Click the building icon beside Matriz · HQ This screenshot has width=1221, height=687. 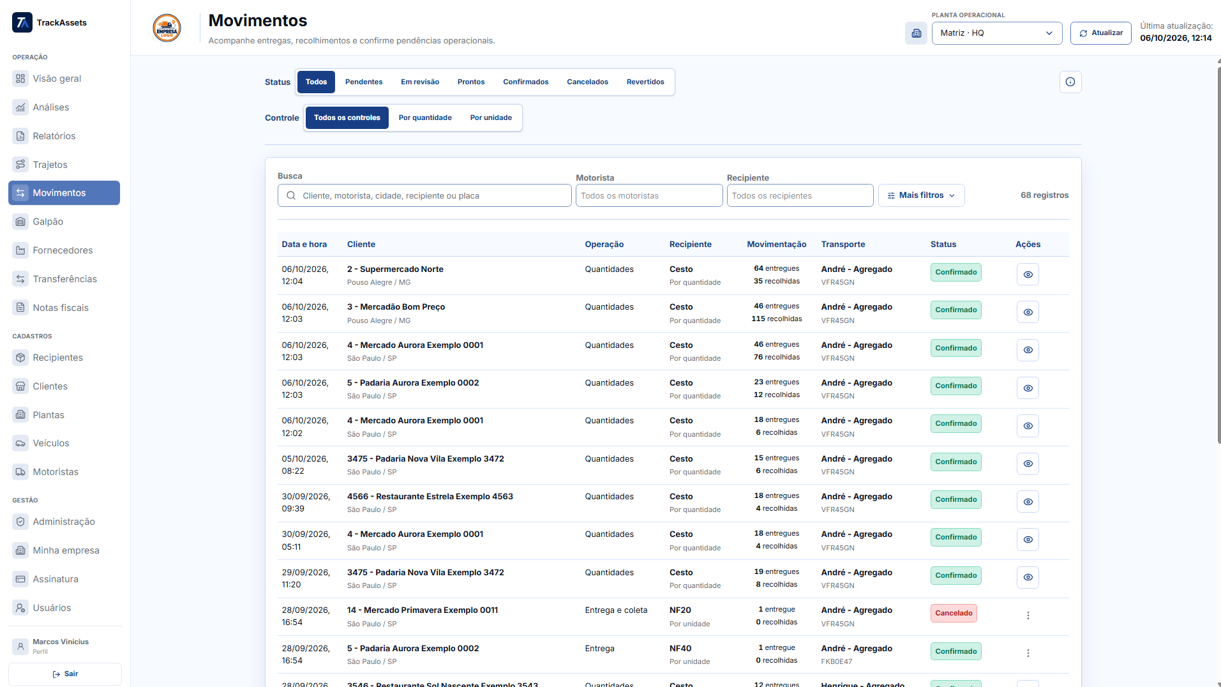click(x=916, y=33)
